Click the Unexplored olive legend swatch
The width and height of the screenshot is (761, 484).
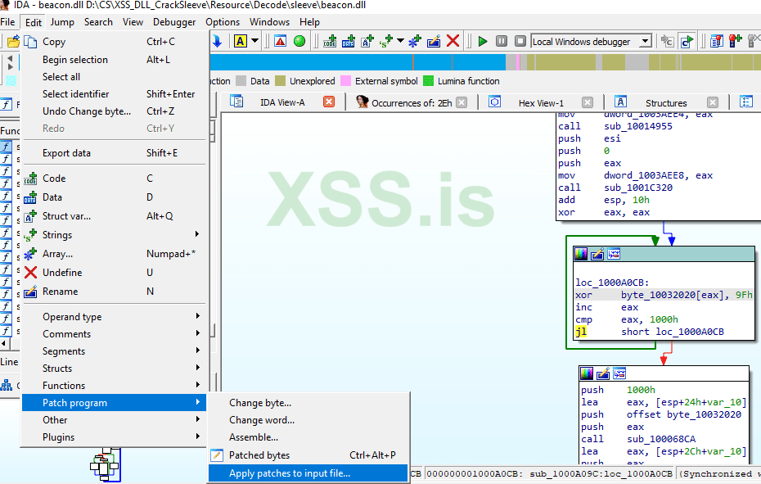[x=280, y=80]
